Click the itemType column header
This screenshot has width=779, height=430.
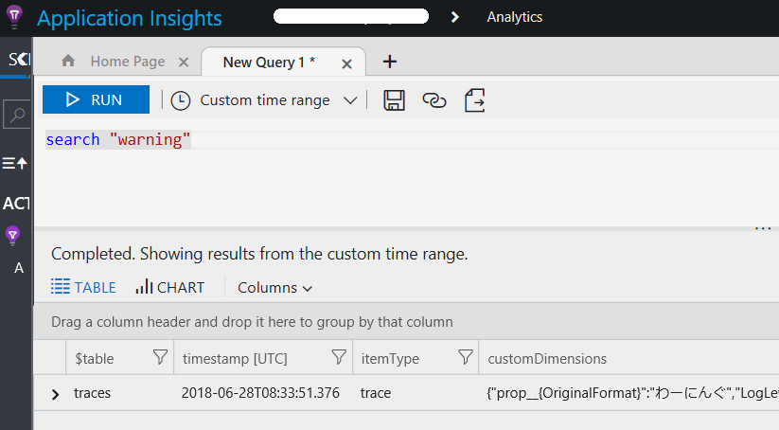tap(390, 358)
